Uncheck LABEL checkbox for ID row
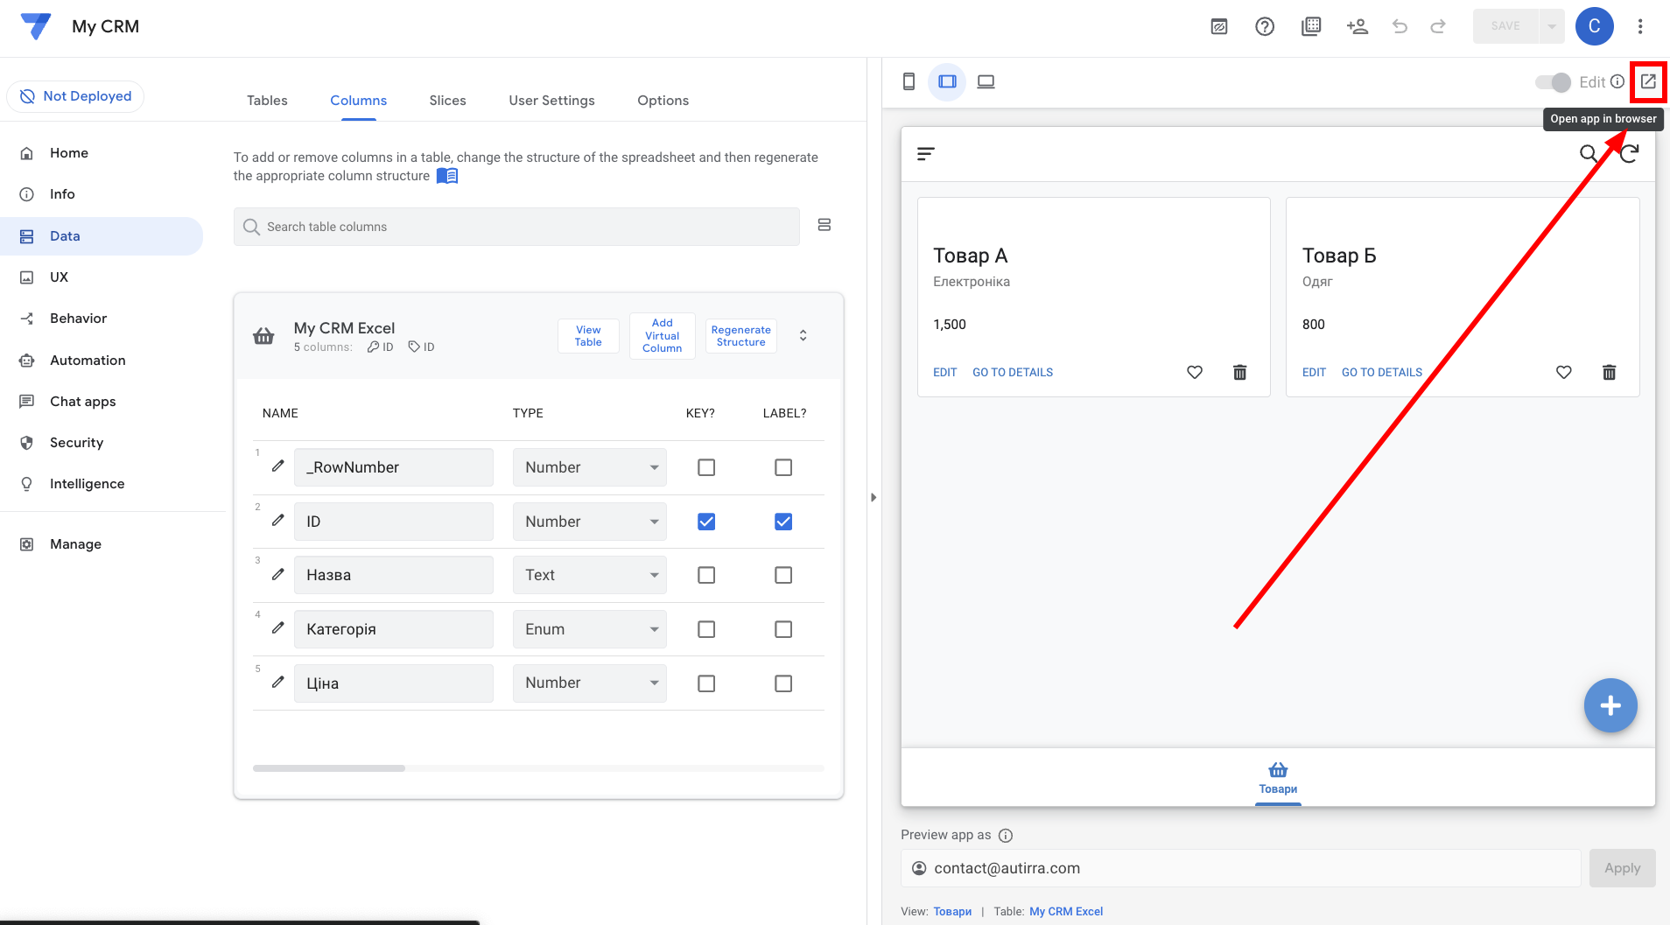 pyautogui.click(x=783, y=522)
